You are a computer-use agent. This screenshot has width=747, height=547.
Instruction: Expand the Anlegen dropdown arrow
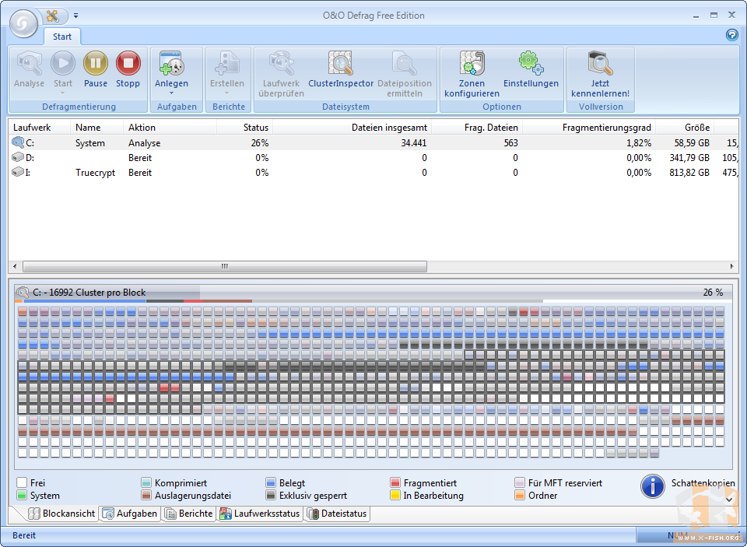[171, 93]
